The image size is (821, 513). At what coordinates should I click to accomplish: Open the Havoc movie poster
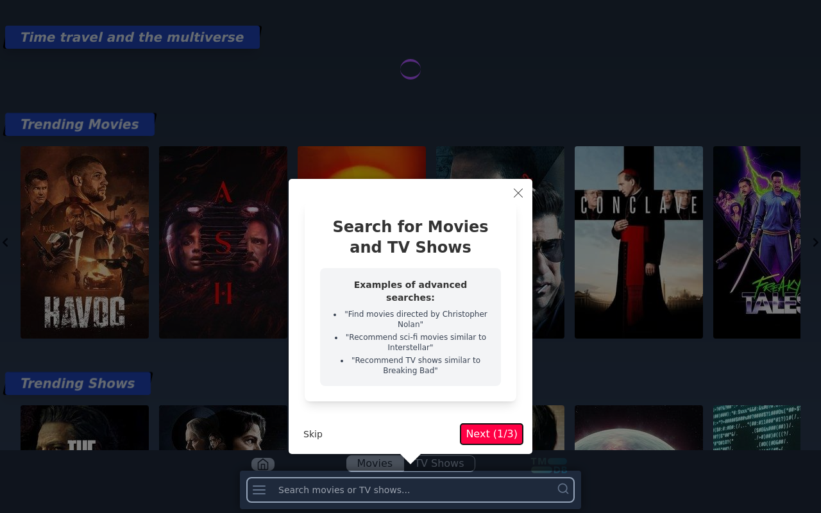pos(85,242)
